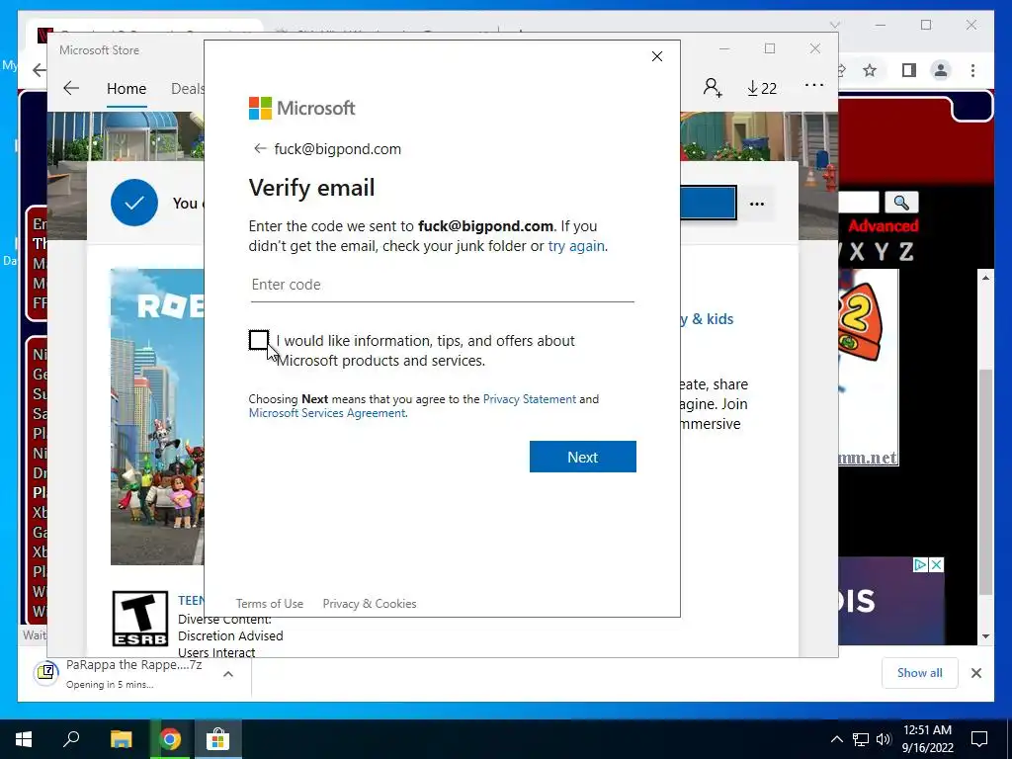Screen dimensions: 1012x759
Task: Click the try again link
Action: pos(576,246)
